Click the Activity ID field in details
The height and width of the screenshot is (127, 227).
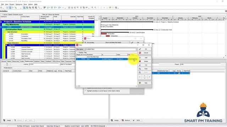(x=44, y=64)
